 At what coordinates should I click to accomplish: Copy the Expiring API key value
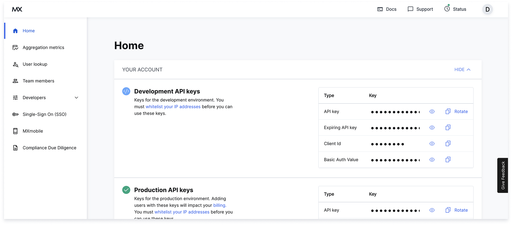[448, 127]
